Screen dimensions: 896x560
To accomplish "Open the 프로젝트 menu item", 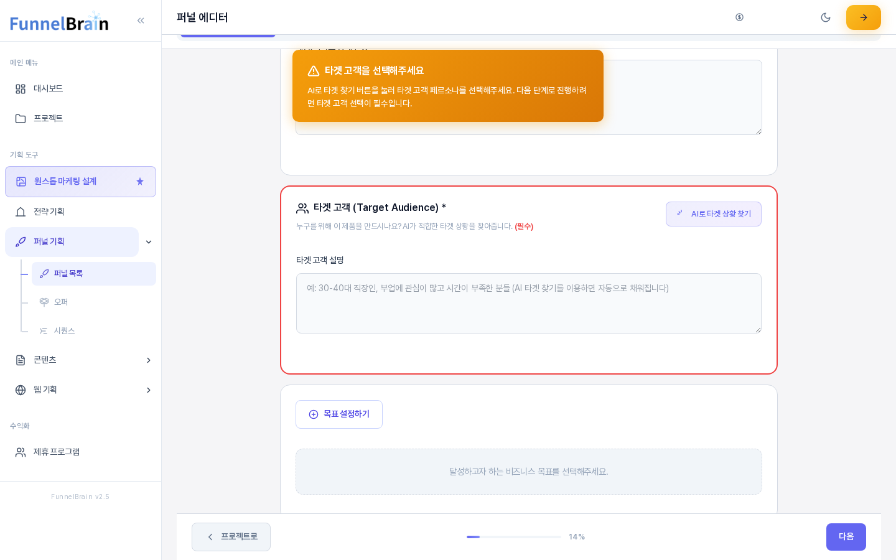I will click(80, 119).
